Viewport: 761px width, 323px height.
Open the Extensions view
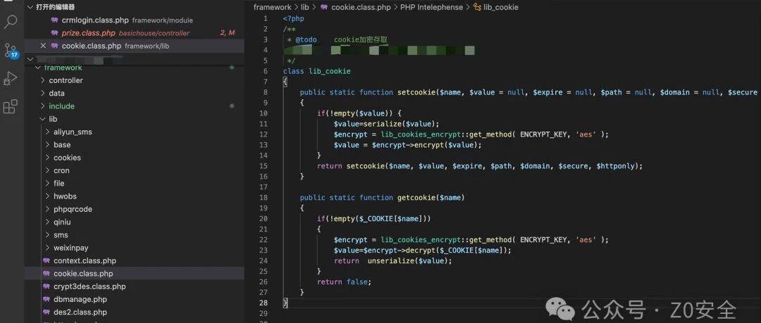click(x=10, y=106)
